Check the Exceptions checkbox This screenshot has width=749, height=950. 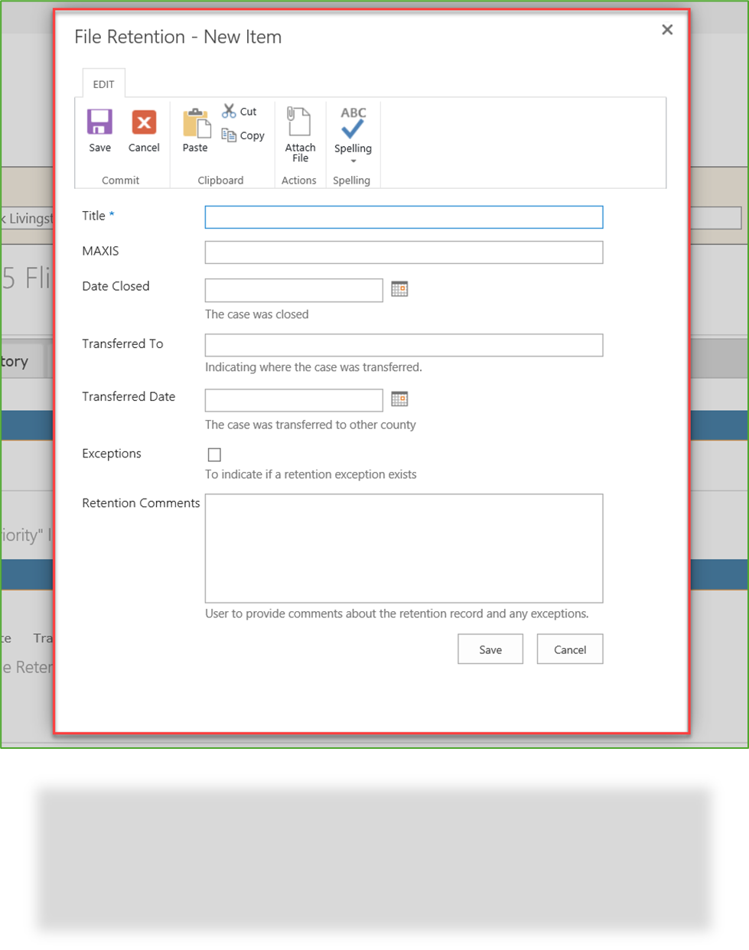214,455
